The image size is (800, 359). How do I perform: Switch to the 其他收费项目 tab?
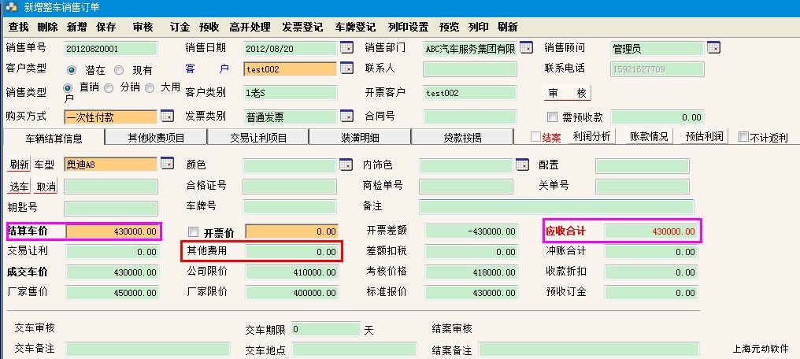[x=156, y=138]
